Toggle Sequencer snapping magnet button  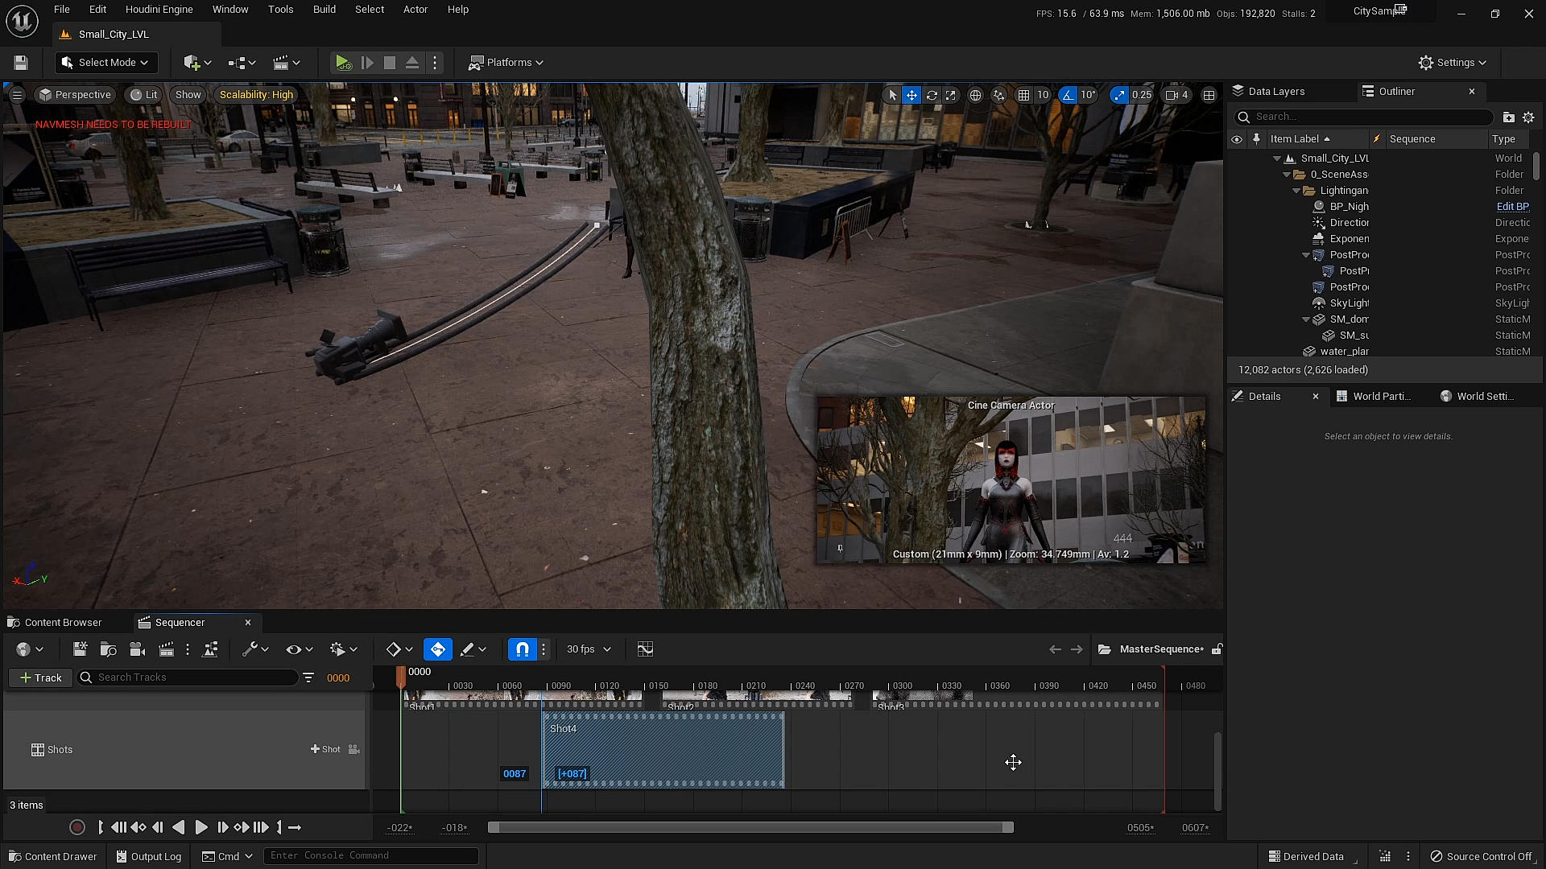523,649
